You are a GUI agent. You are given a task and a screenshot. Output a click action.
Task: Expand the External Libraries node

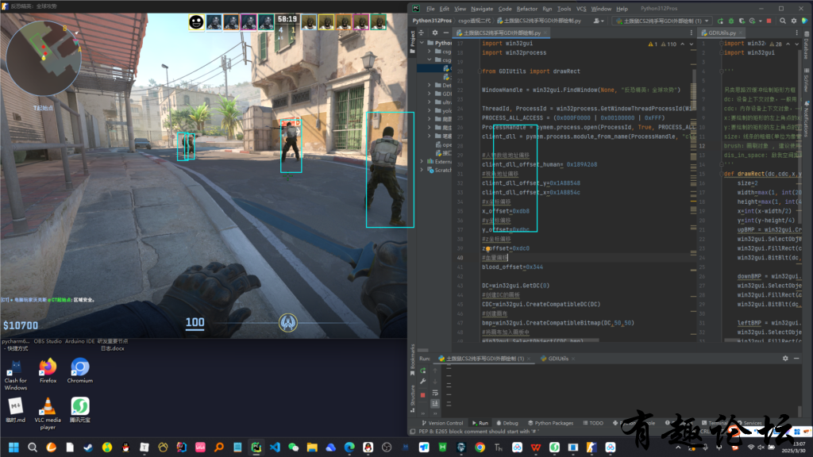(x=422, y=161)
